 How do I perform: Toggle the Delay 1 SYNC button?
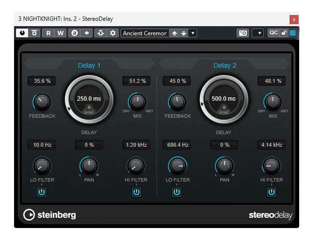tap(89, 107)
